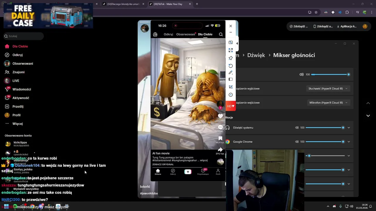
Task: Mute main volume speaker icon
Action: pos(301,74)
